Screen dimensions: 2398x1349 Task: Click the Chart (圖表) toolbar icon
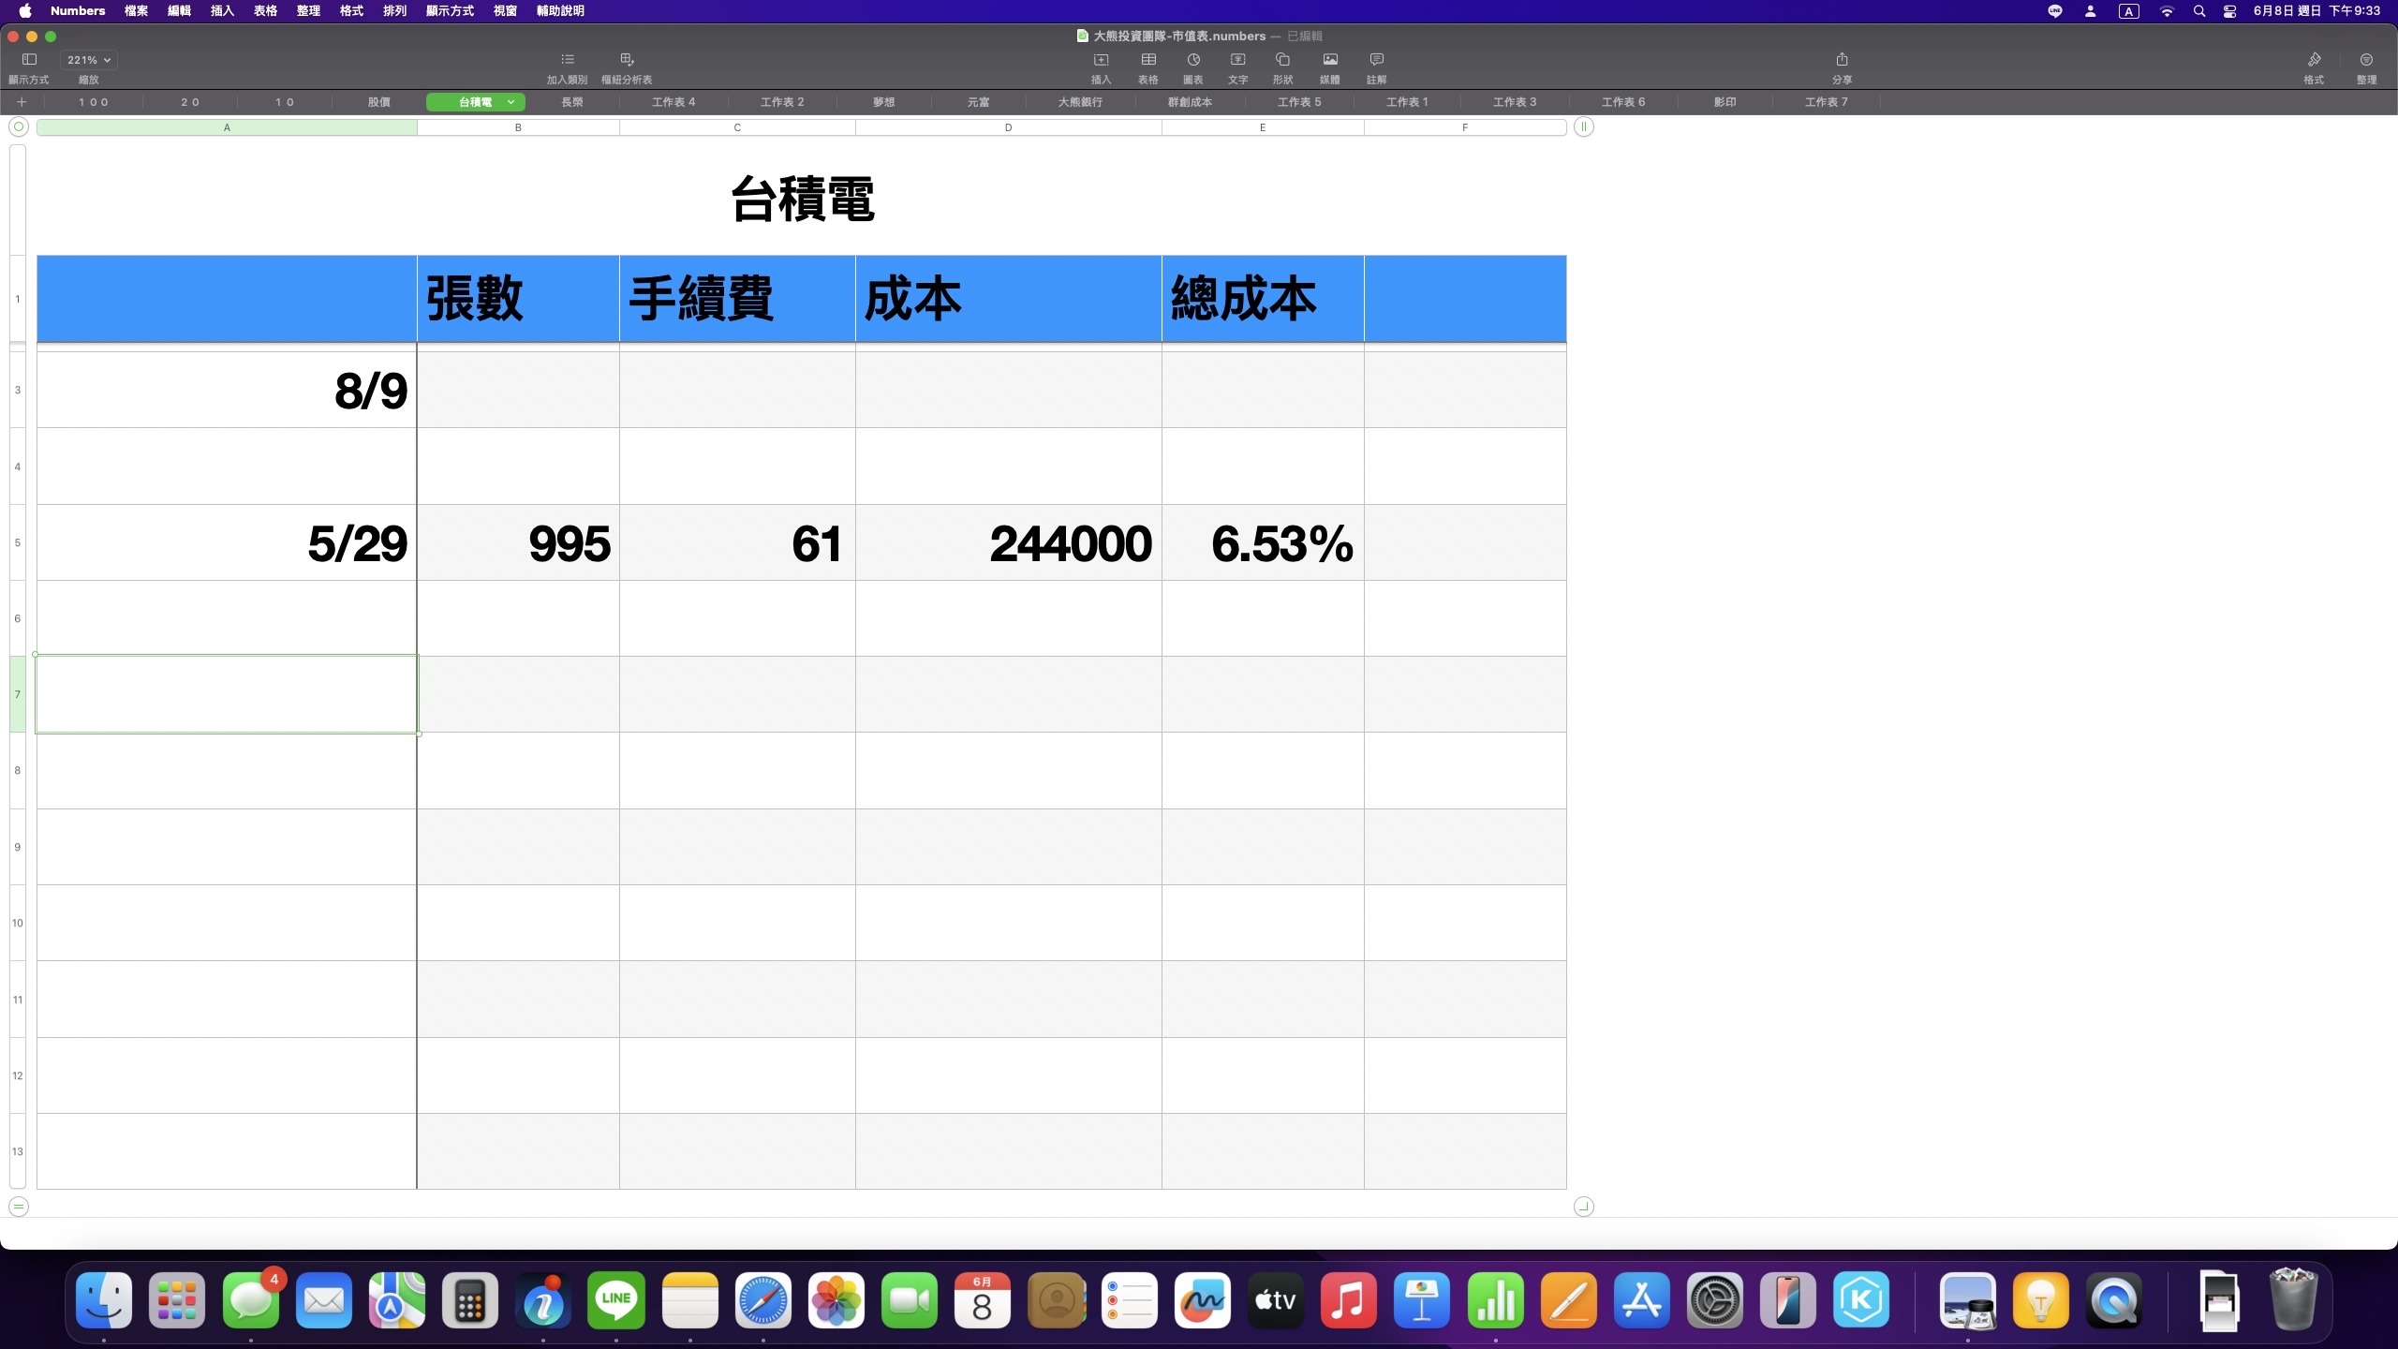[1193, 59]
